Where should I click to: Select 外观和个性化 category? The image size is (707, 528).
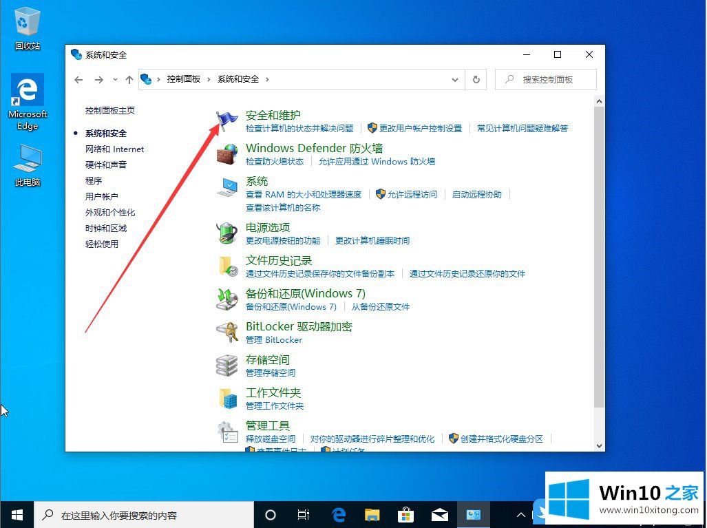[x=110, y=213]
